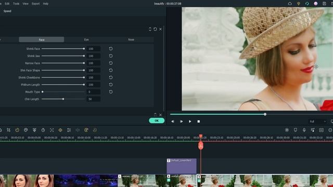The width and height of the screenshot is (333, 187).
Task: Click the Record Voiceover microphone icon
Action: (x=304, y=130)
